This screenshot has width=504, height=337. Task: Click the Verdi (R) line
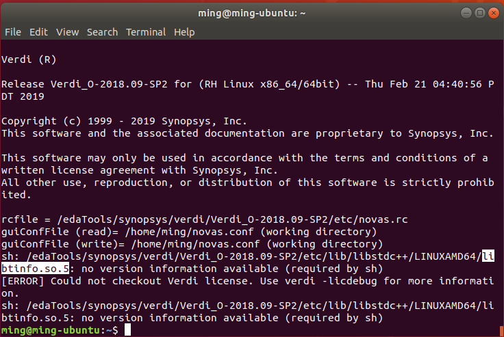(29, 59)
